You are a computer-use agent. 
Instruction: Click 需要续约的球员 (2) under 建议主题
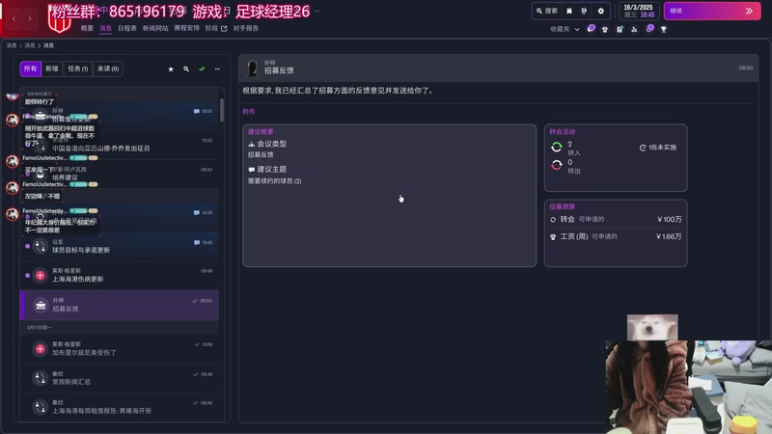274,181
